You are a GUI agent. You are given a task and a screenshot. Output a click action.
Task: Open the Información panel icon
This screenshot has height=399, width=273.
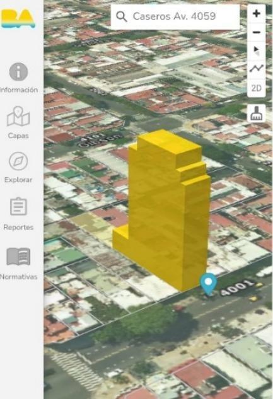(18, 72)
